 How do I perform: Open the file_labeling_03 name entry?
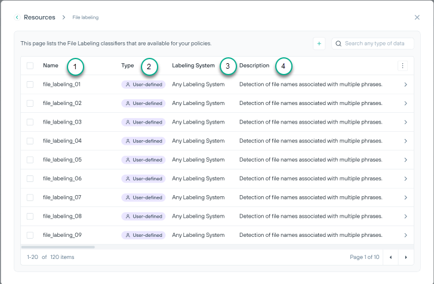(x=62, y=122)
